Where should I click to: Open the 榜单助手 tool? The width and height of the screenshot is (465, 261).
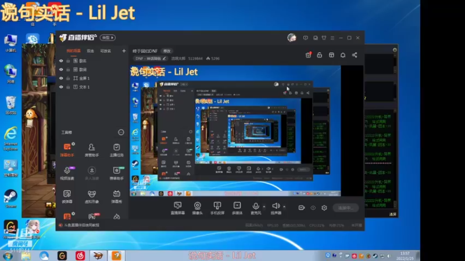[117, 173]
